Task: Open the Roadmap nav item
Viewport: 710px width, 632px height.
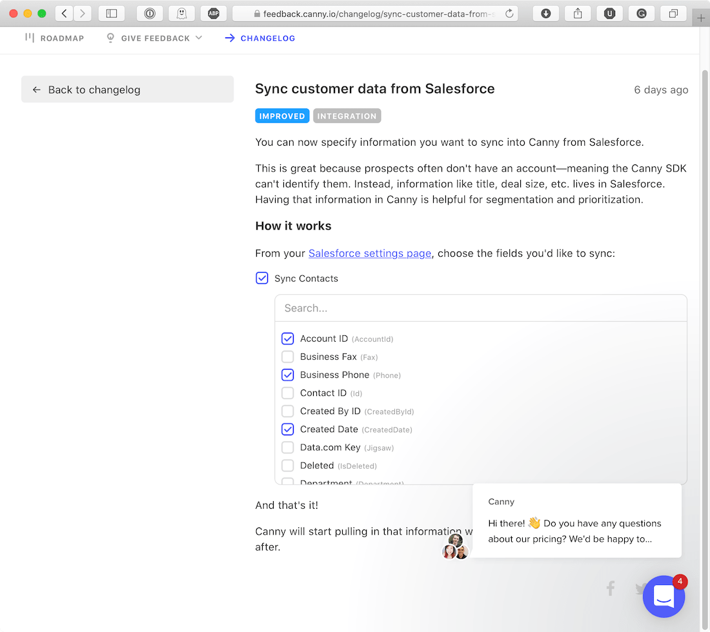Action: pos(54,38)
